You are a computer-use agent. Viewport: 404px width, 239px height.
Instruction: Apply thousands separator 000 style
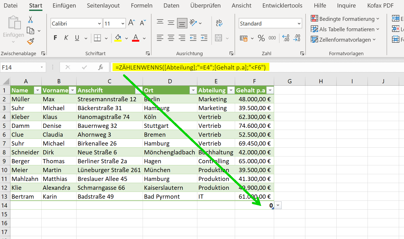coord(272,38)
